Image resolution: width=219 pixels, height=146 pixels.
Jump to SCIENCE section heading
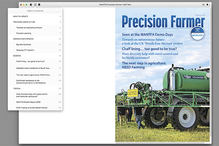click(x=17, y=55)
